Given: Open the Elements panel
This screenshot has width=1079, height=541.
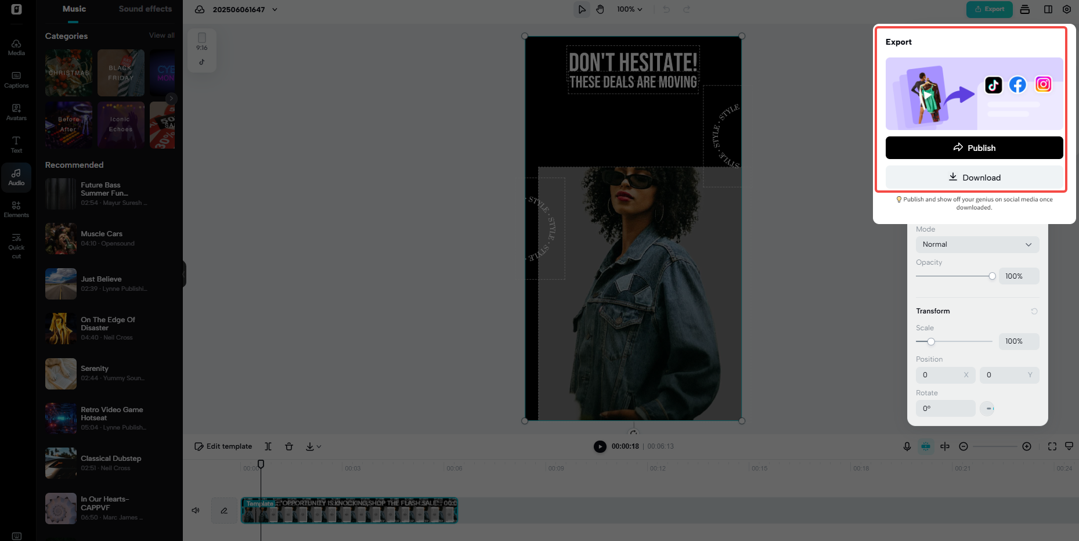Looking at the screenshot, I should pyautogui.click(x=16, y=208).
